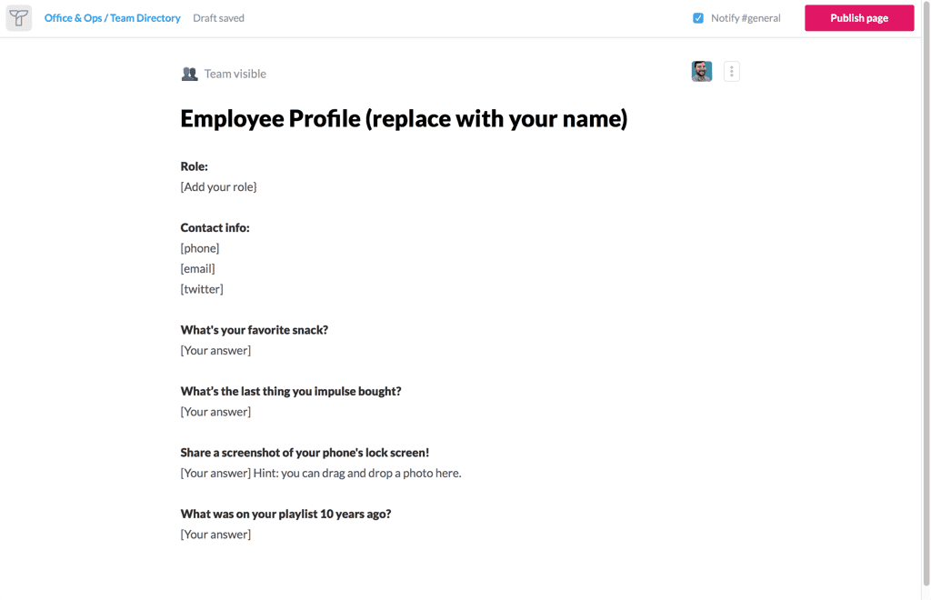This screenshot has width=931, height=600.
Task: Click the Tettra logo in the top-left corner
Action: coord(18,17)
